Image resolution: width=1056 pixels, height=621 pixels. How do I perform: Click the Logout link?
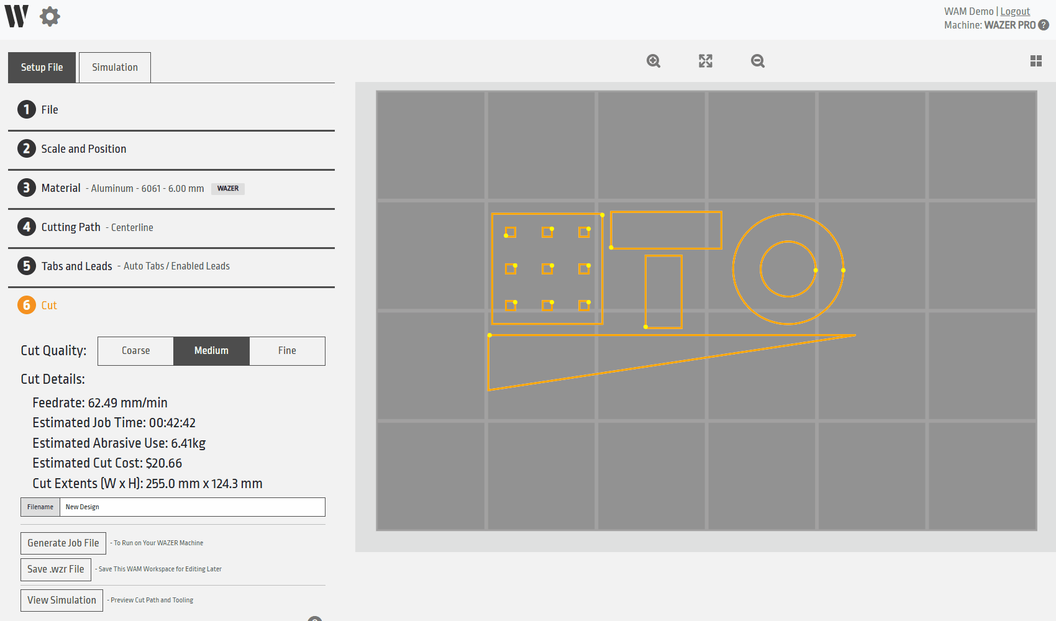pyautogui.click(x=1015, y=11)
